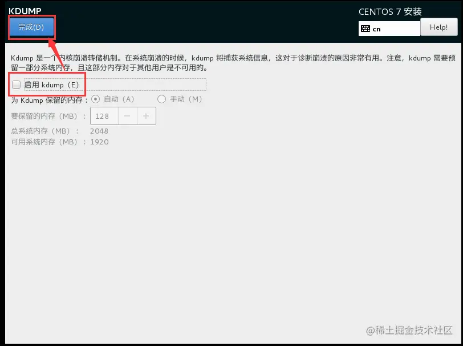
Task: Increase reserved memory with plus button
Action: tap(147, 116)
